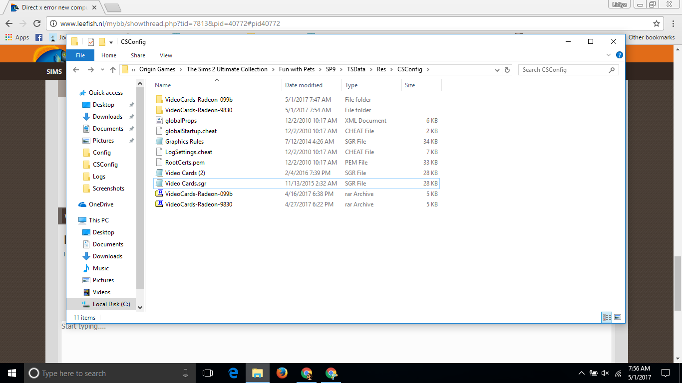682x383 pixels.
Task: Select TSData in the breadcrumb path
Action: pyautogui.click(x=356, y=69)
